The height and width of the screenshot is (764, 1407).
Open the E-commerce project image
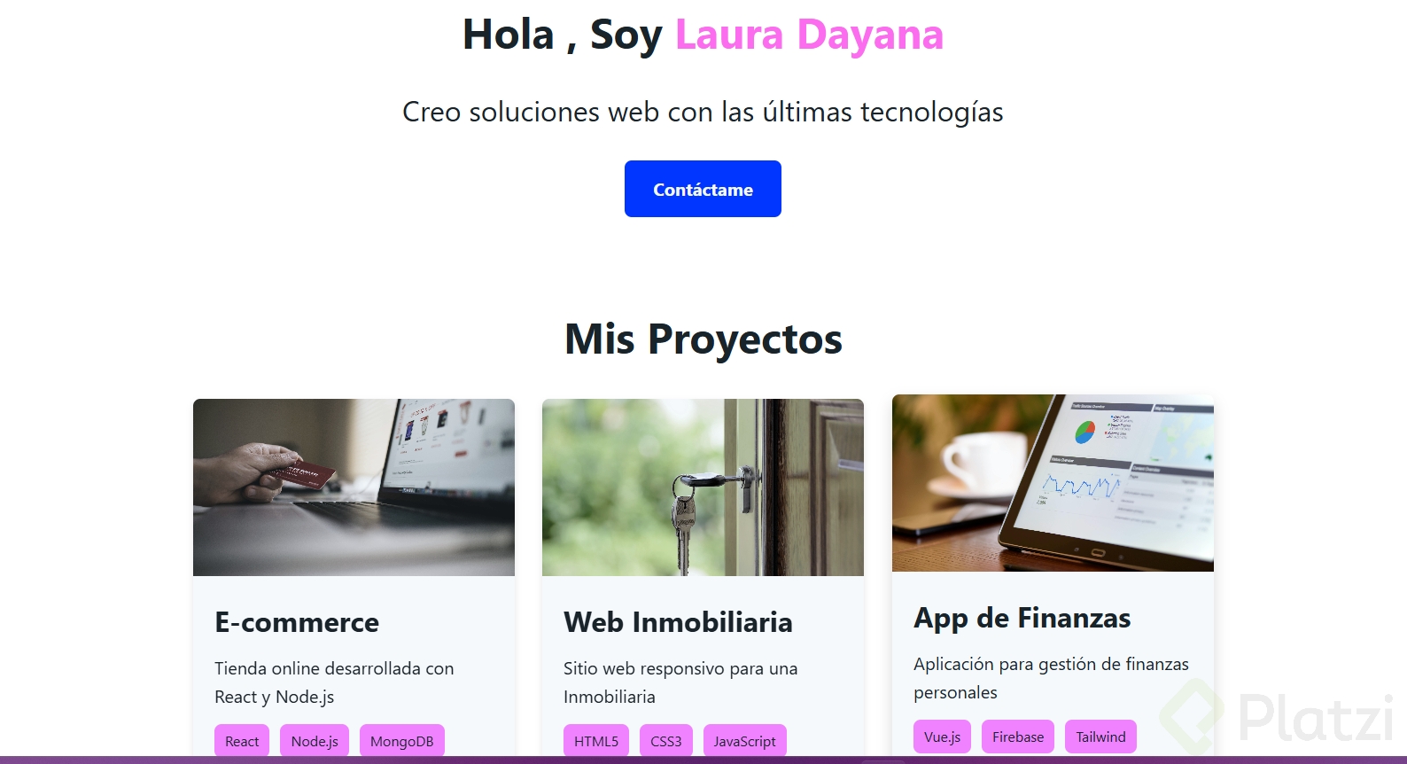point(354,487)
